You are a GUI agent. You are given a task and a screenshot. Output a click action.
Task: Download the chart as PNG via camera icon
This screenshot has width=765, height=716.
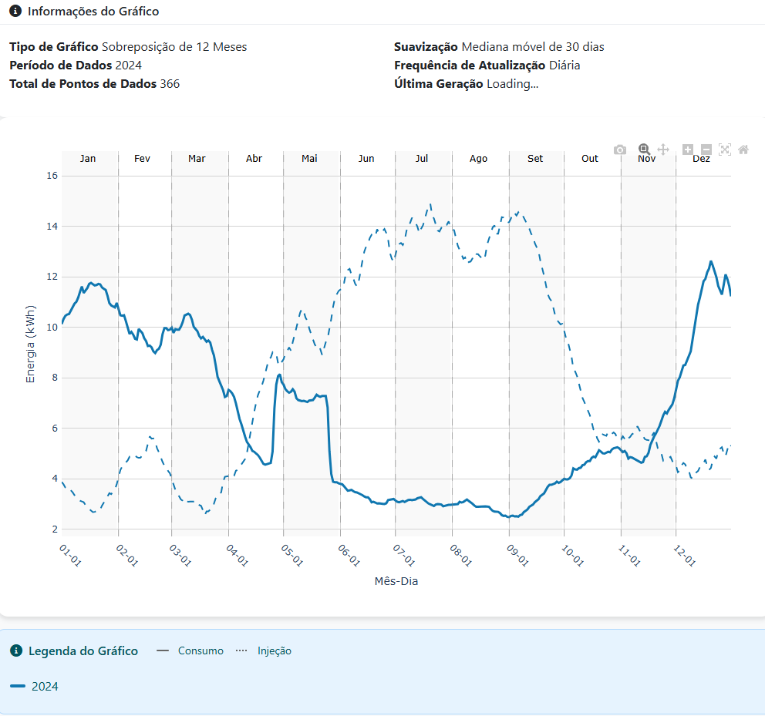click(x=620, y=150)
